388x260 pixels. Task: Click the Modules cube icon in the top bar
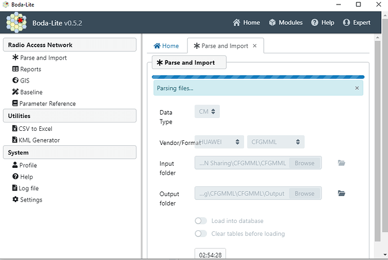click(x=272, y=22)
